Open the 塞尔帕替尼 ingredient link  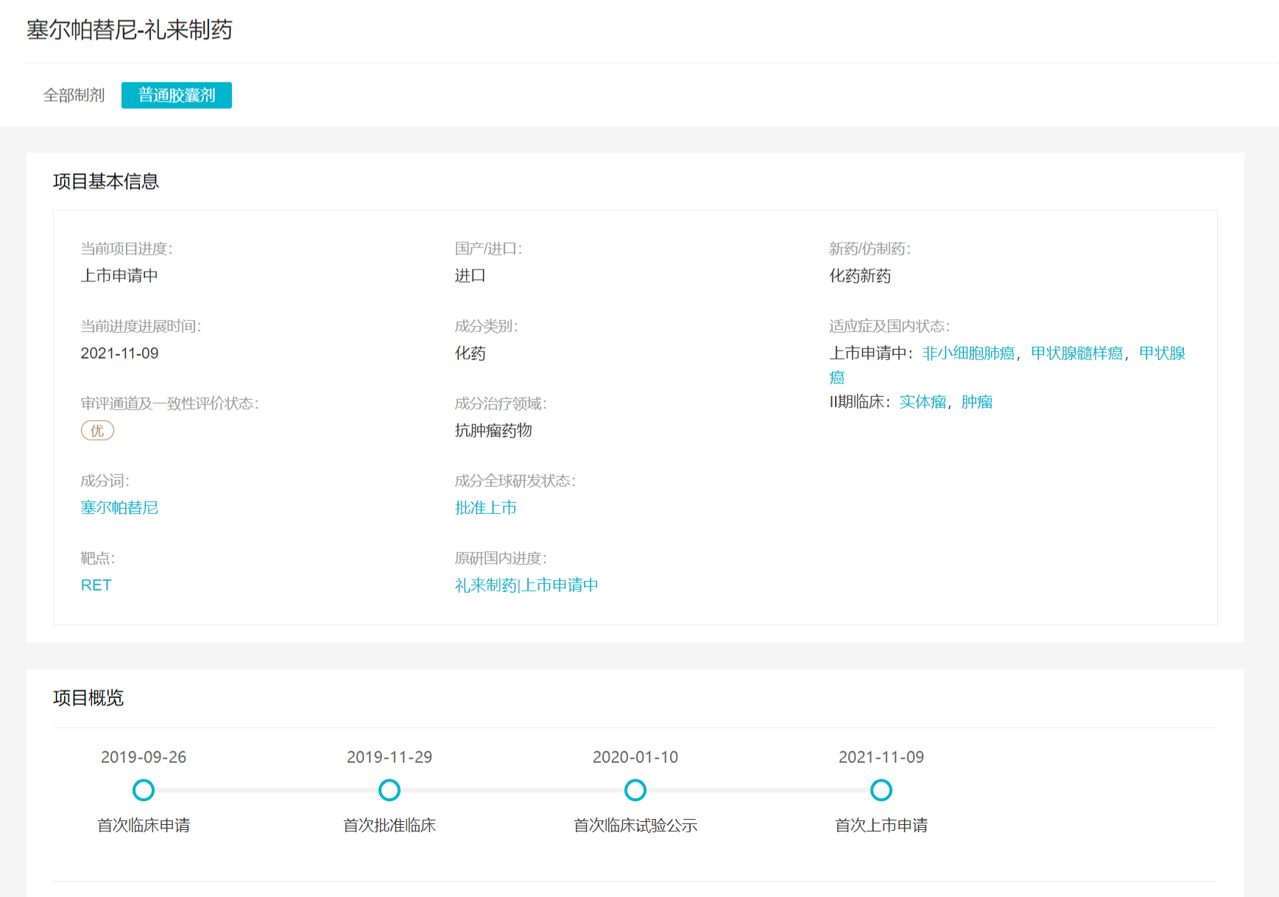pyautogui.click(x=119, y=507)
